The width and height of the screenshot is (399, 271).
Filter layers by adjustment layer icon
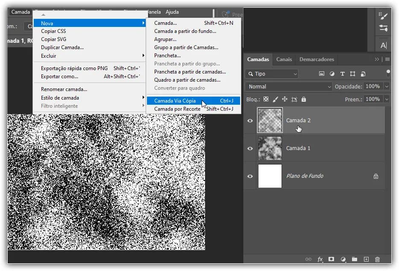coord(332,74)
